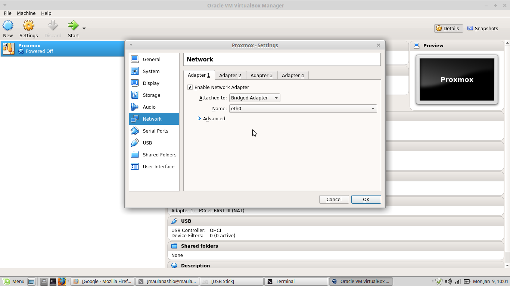Open the Serial Ports section
This screenshot has width=510, height=286.
[135, 131]
